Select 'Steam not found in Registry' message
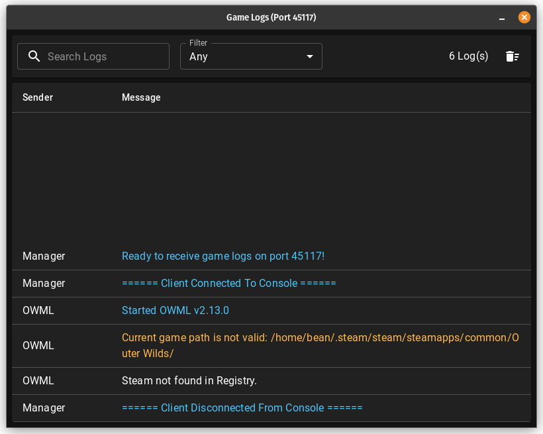The image size is (543, 434). [x=189, y=380]
